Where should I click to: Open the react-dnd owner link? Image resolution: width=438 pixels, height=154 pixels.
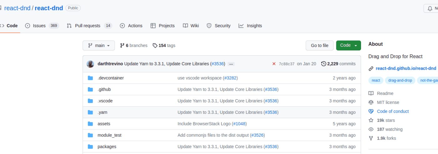pos(17,8)
